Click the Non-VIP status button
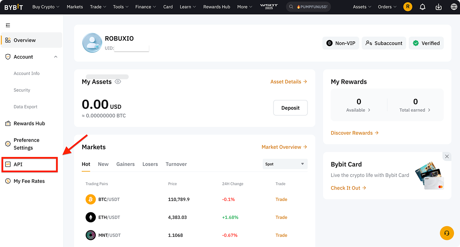 (341, 43)
